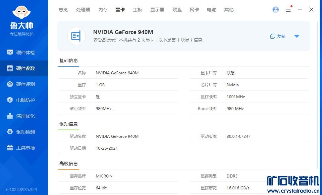This screenshot has width=322, height=195.
Task: Click the 硬件评测 gauge icon
Action: pyautogui.click(x=10, y=84)
